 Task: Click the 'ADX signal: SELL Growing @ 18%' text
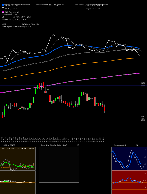coord(16,26)
